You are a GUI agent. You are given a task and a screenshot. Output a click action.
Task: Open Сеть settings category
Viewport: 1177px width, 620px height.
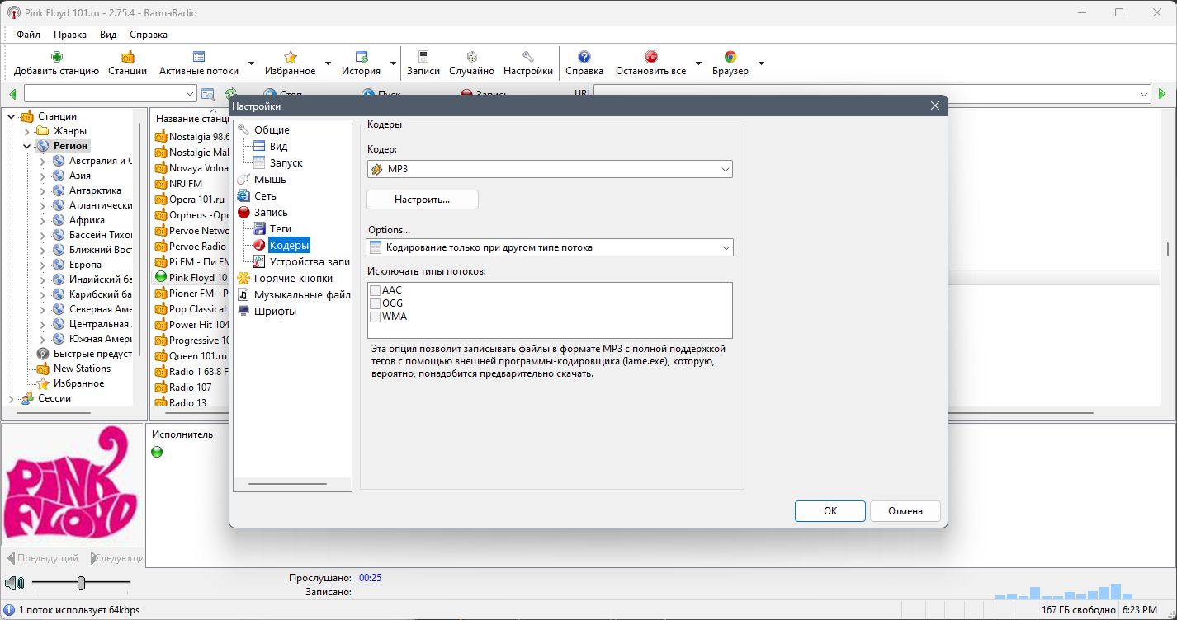265,195
